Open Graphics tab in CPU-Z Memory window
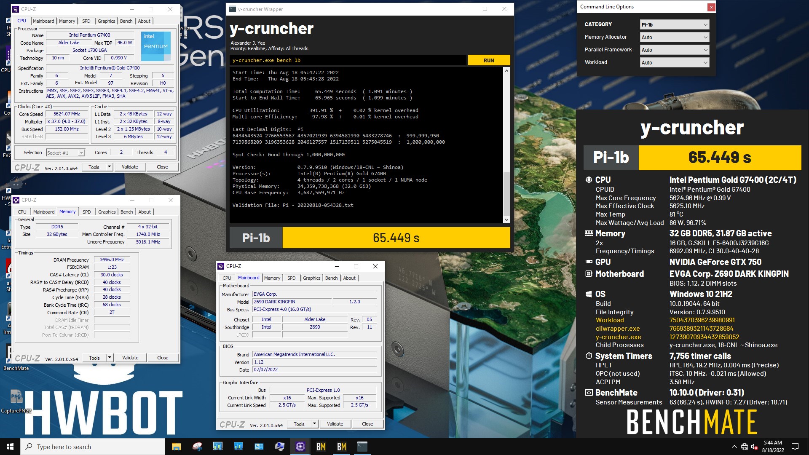This screenshot has height=455, width=809. click(107, 212)
